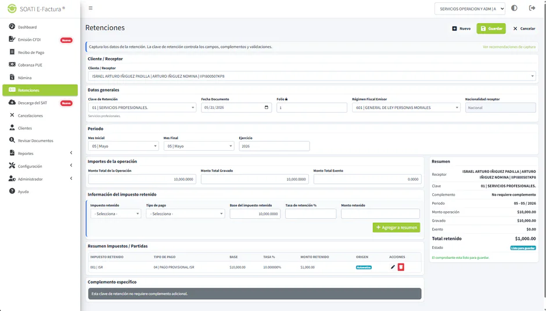The image size is (546, 311).
Task: Click the Tasa de retención % field
Action: (x=311, y=214)
